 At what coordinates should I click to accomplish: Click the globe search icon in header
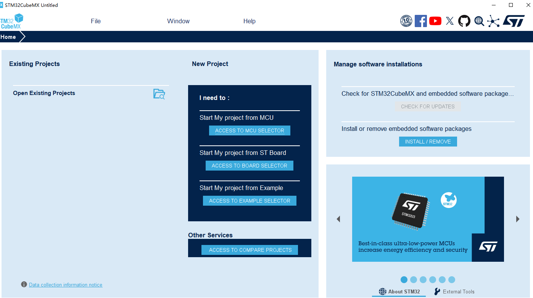coord(479,21)
